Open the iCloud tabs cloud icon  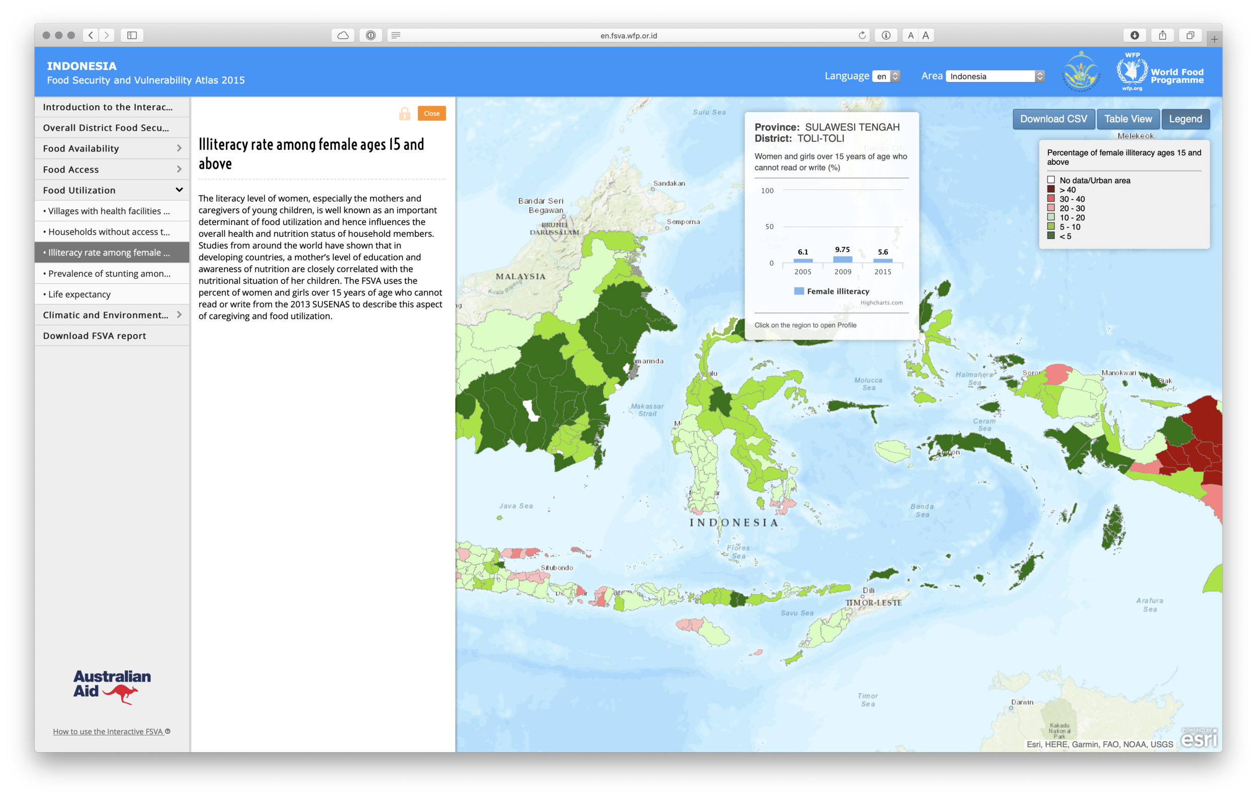pos(343,35)
